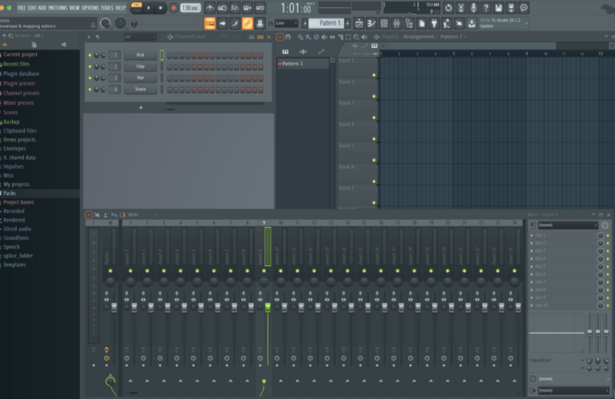Select Pattern 1 in the picker panel

tap(303, 64)
